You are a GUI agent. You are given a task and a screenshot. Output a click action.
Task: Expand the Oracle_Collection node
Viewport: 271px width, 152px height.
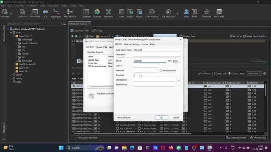point(17,43)
